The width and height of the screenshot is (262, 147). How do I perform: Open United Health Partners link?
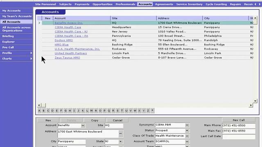pos(71,53)
